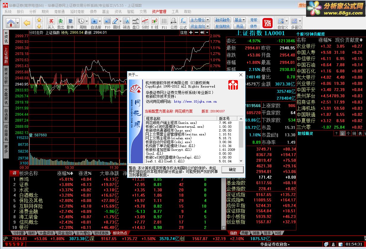366x249 pixels.
Task: Click the minus zoom icon beside 信息
Action: tap(196, 33)
